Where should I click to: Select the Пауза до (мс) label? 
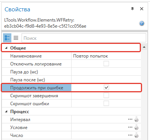coord(24,72)
